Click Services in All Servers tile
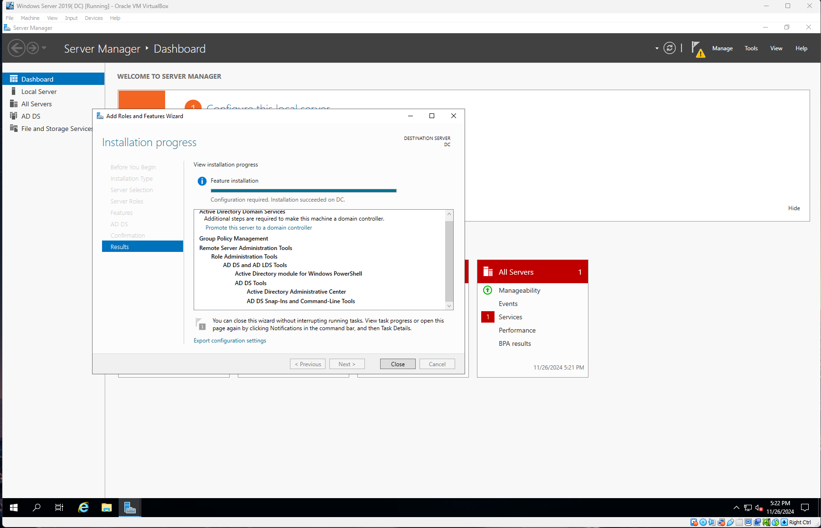 click(510, 317)
